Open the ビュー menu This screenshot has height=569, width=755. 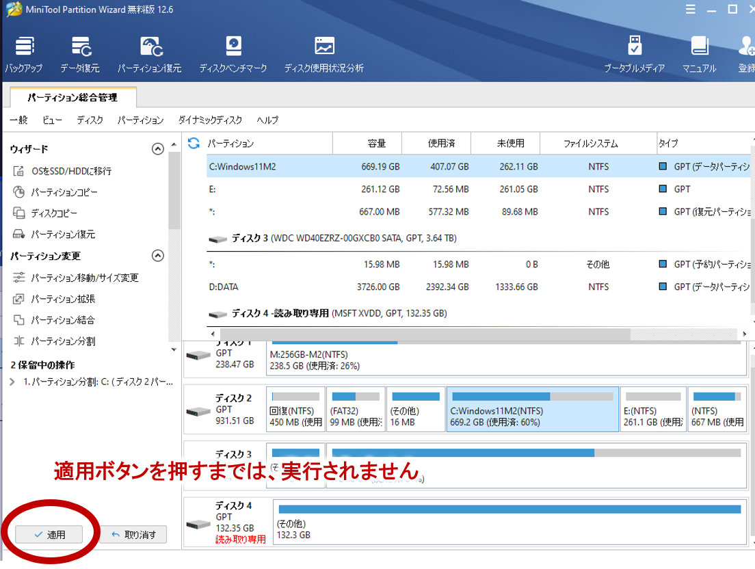[x=52, y=120]
